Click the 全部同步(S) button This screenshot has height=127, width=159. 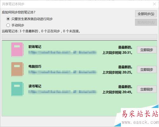[146, 14]
